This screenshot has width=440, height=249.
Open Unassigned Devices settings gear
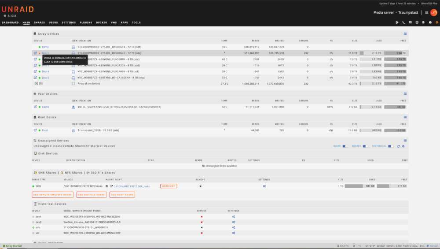tap(403, 146)
